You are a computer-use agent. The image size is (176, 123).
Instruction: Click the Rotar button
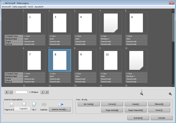(159, 110)
